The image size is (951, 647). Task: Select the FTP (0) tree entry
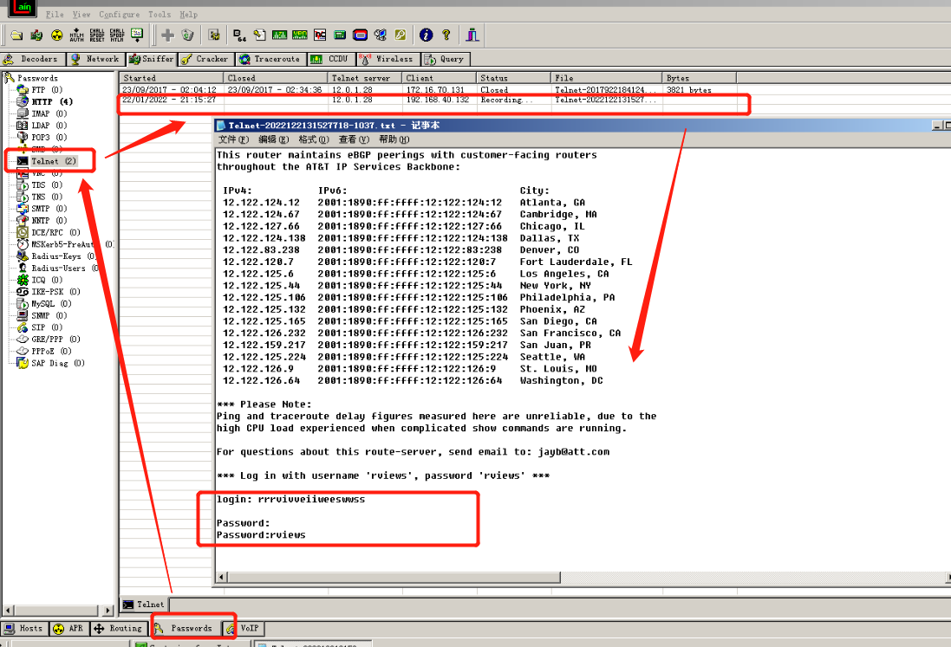[39, 90]
